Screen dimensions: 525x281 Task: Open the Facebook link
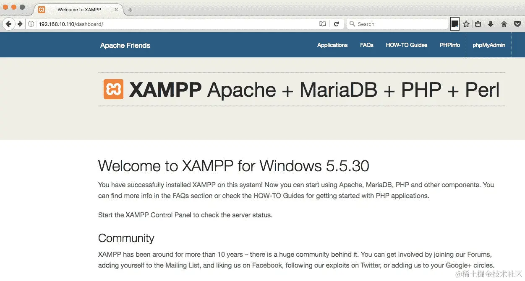(x=268, y=265)
